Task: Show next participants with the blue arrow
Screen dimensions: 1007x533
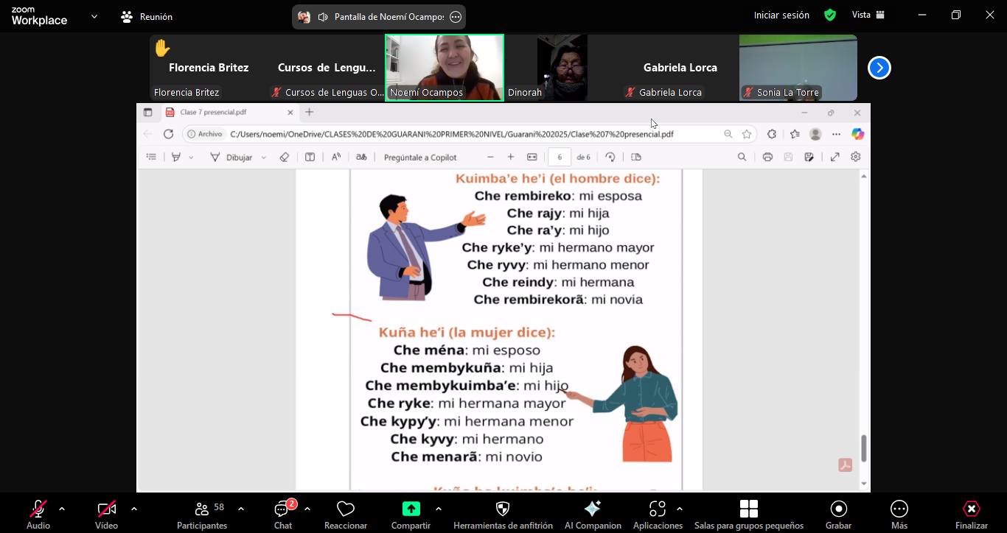Action: pos(879,68)
